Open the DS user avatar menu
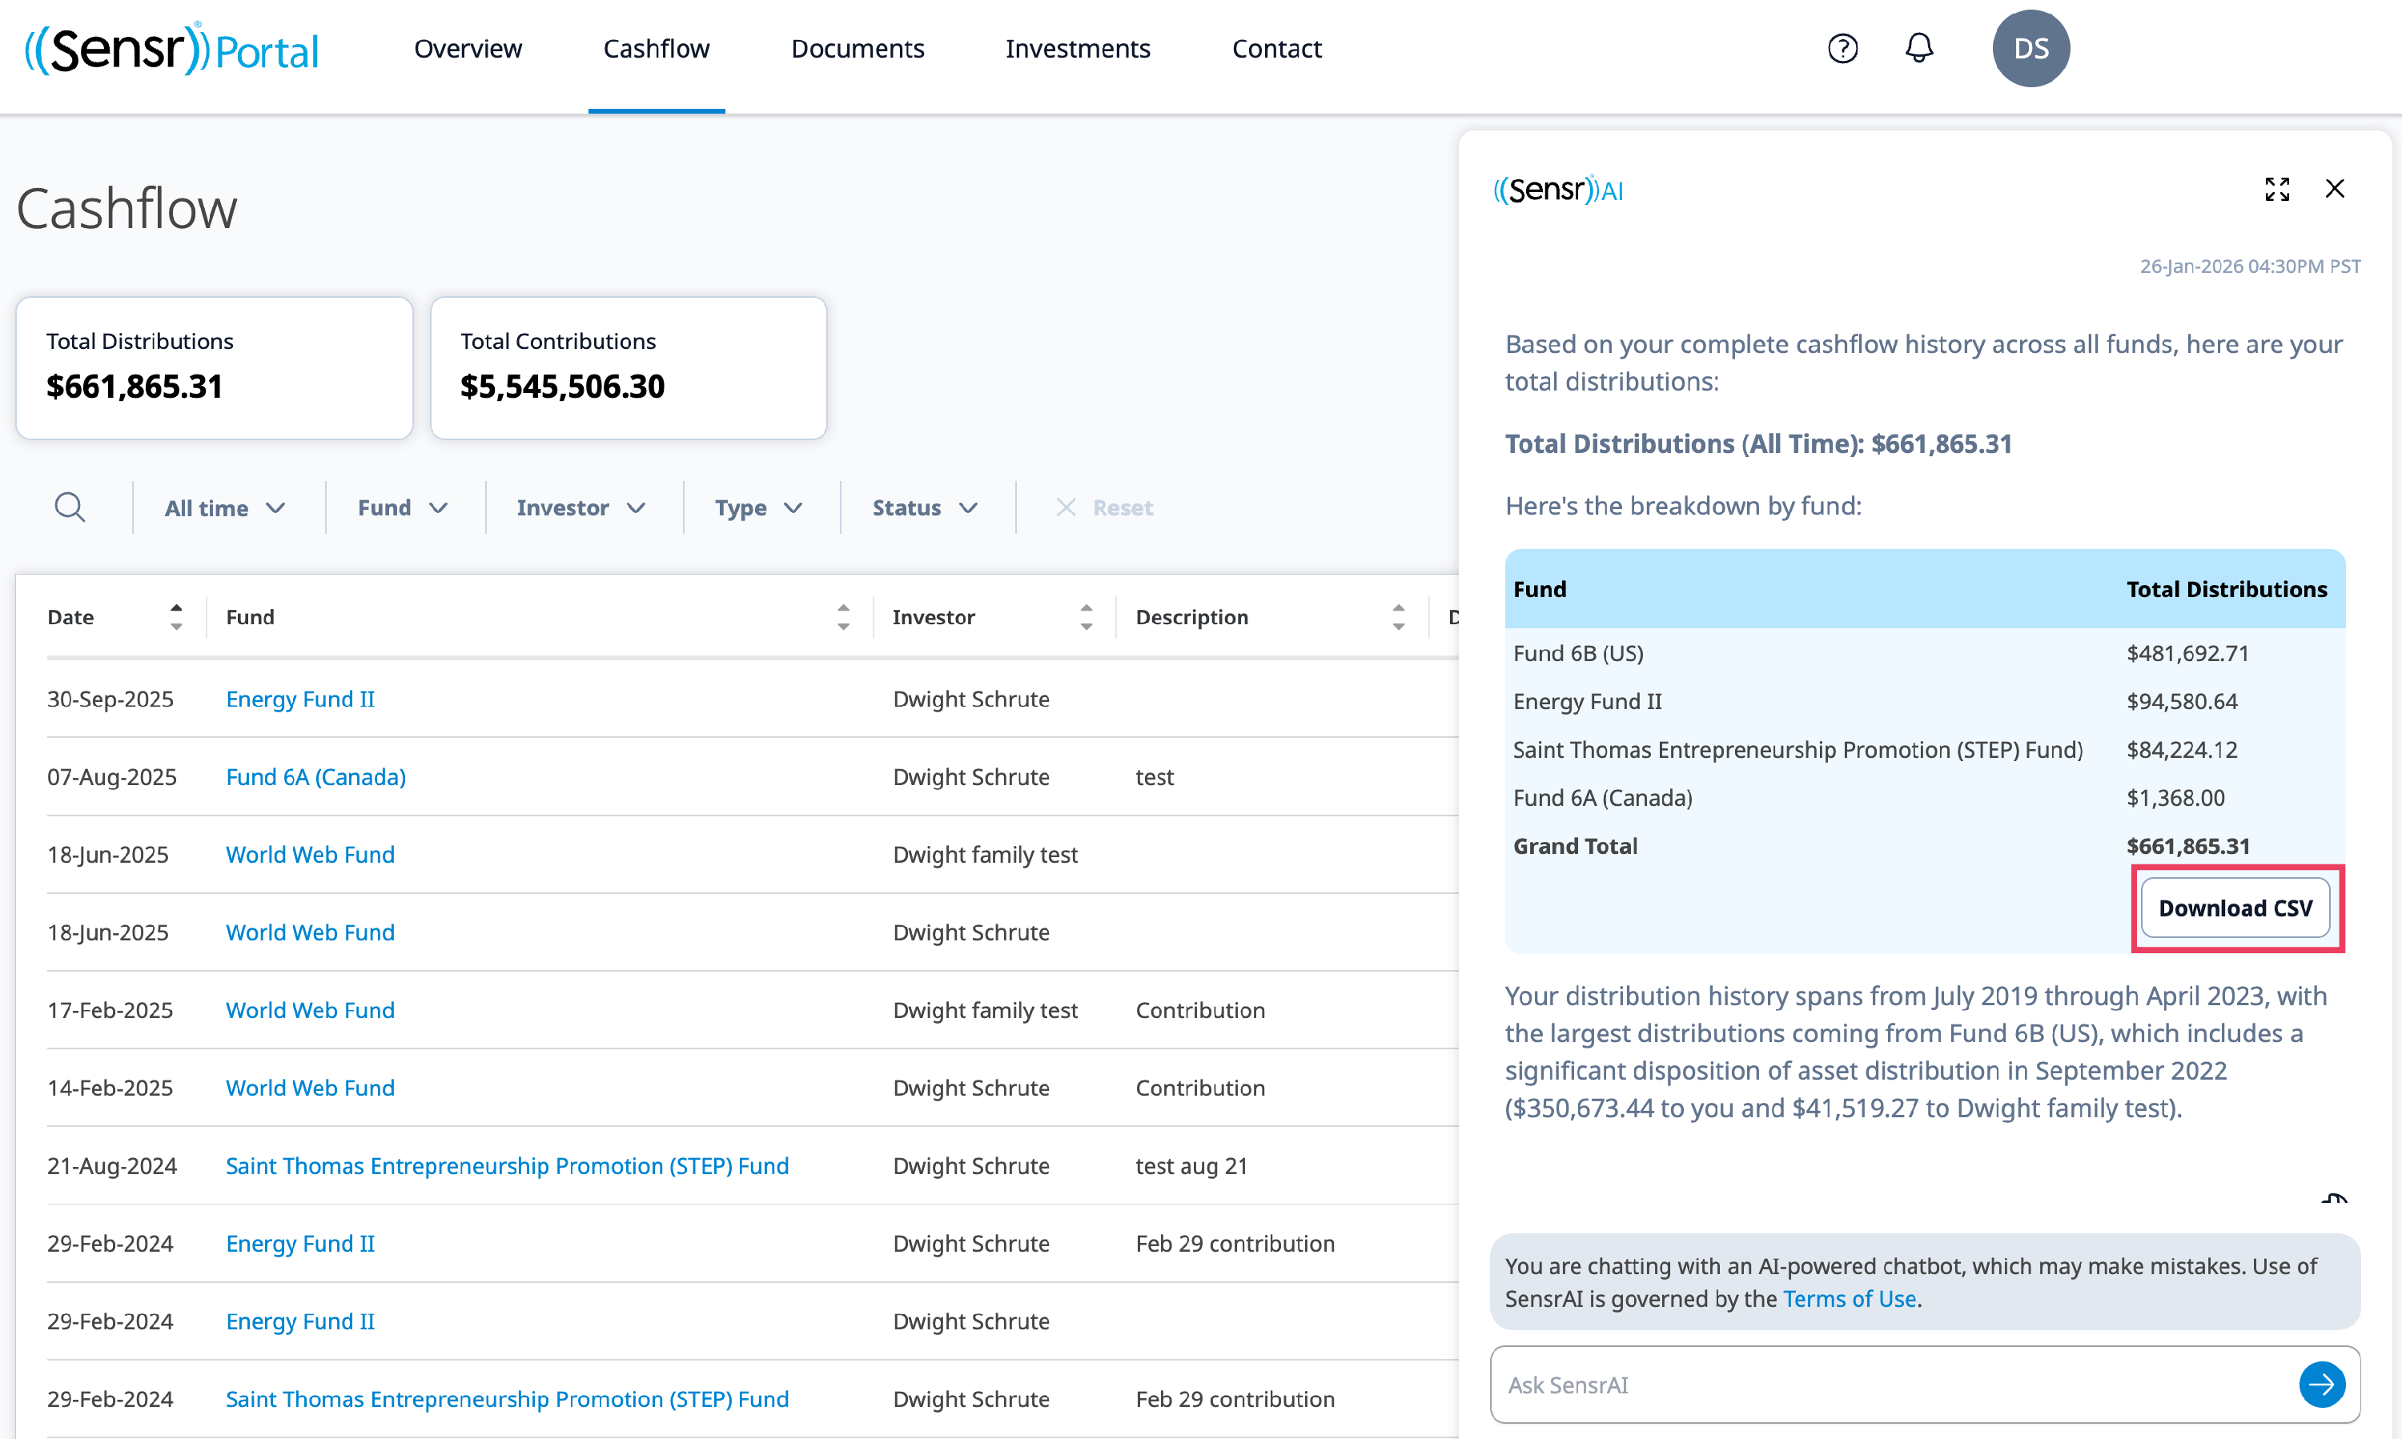This screenshot has width=2402, height=1439. tap(2030, 49)
